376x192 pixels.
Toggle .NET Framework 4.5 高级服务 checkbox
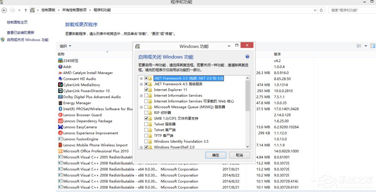(146, 84)
